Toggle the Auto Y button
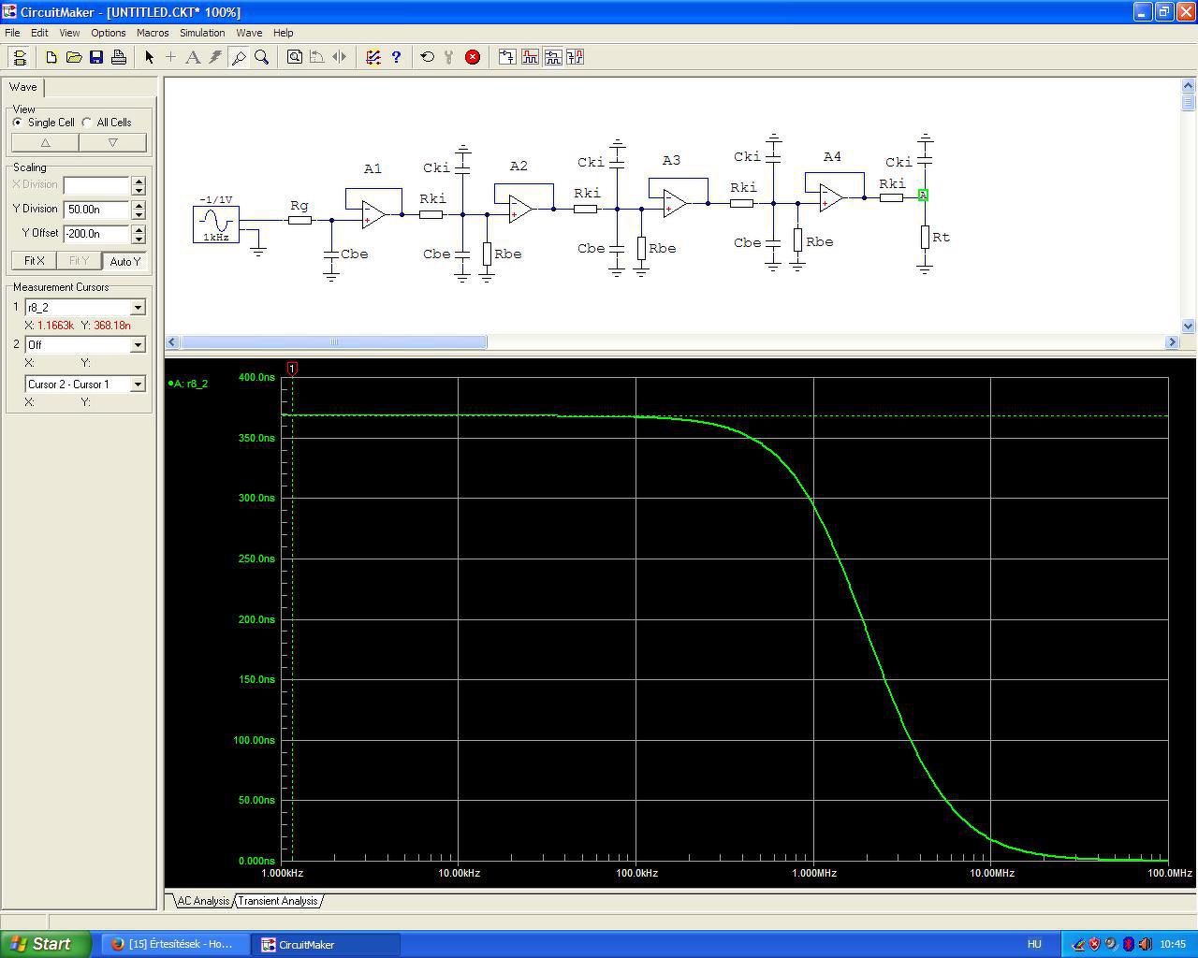This screenshot has width=1198, height=958. tap(125, 261)
